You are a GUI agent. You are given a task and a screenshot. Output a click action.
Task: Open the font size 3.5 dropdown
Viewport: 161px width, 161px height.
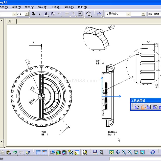pyautogui.click(x=27, y=14)
